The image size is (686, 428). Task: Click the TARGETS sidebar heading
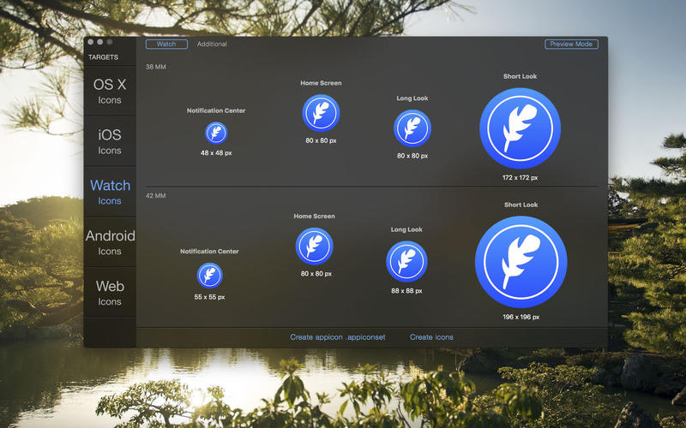[x=103, y=57]
